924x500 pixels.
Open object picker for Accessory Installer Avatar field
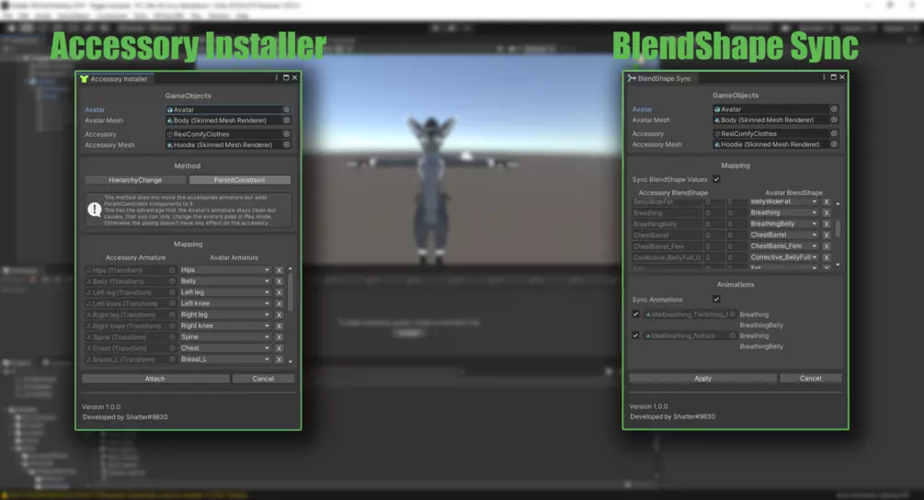[x=286, y=109]
